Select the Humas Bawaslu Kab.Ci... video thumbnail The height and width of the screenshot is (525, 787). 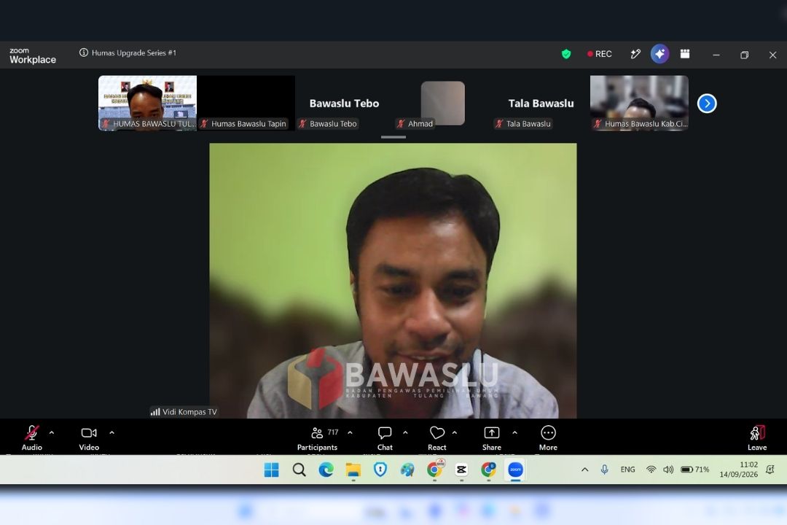coord(640,103)
